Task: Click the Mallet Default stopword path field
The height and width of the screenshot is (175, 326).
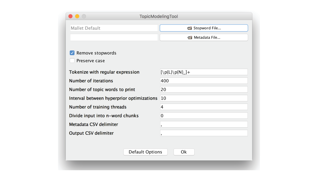Action: 114,28
